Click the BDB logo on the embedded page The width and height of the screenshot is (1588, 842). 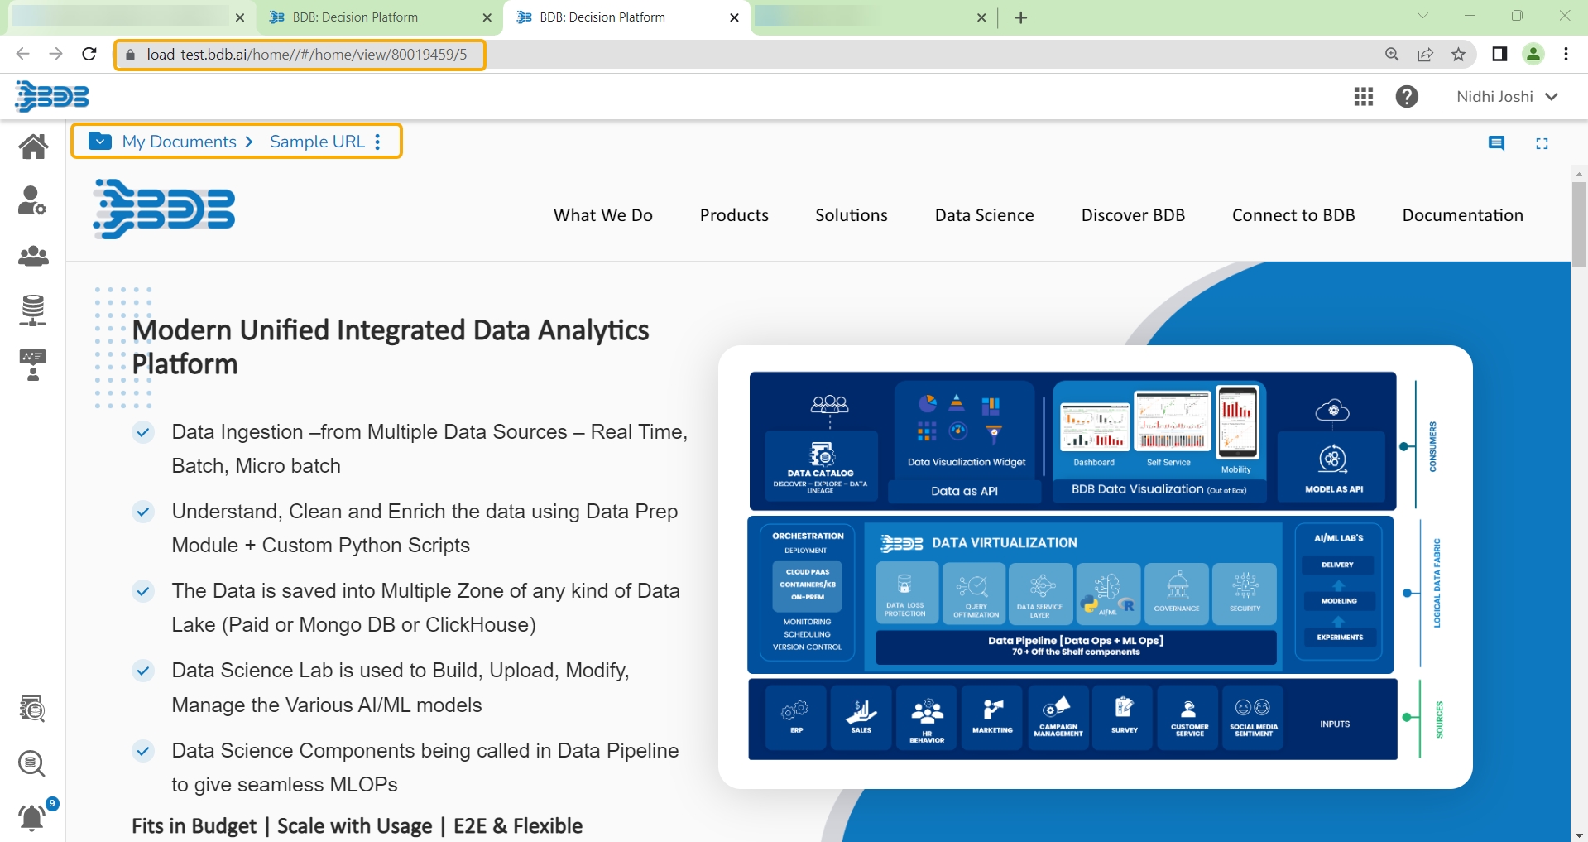(x=164, y=209)
